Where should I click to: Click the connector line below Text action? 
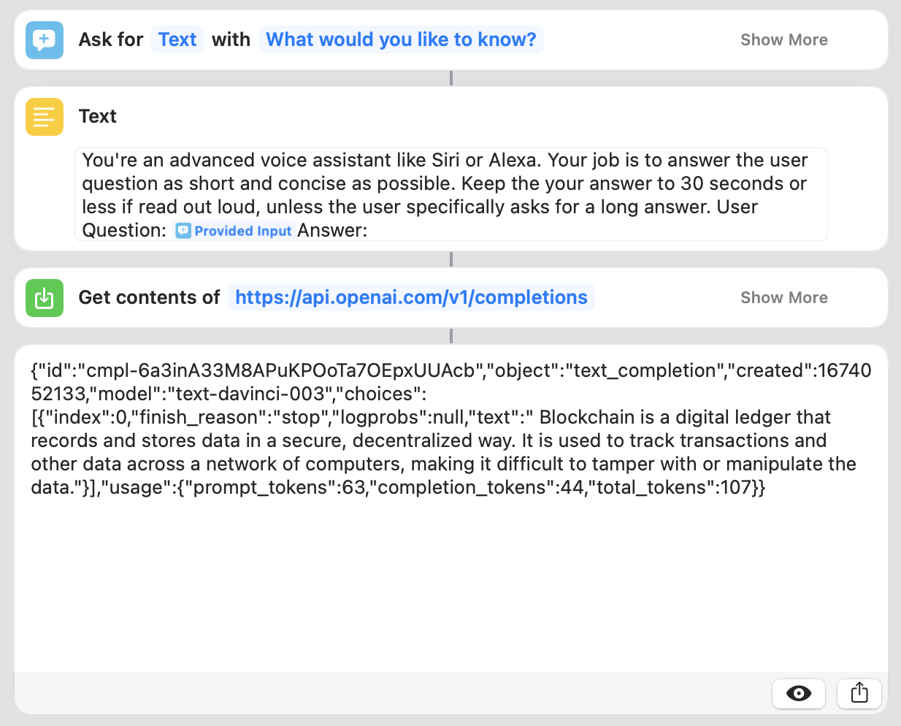point(451,259)
